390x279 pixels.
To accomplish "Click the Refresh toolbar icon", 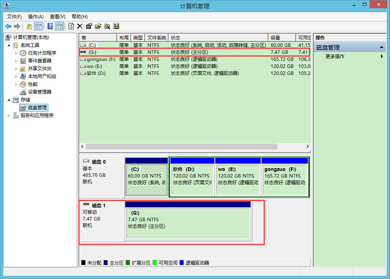I will click(x=71, y=26).
